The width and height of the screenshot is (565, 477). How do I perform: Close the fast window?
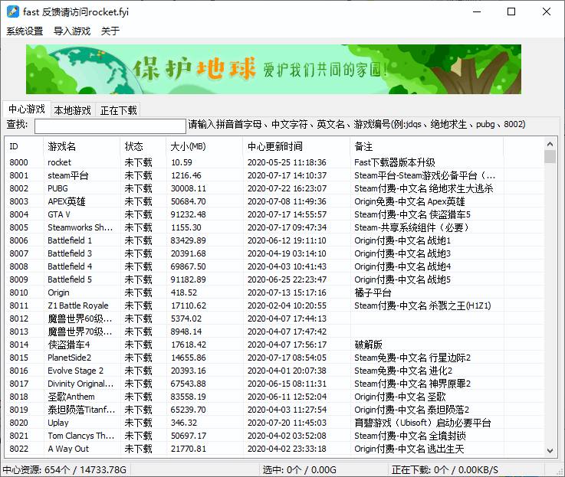coord(547,12)
